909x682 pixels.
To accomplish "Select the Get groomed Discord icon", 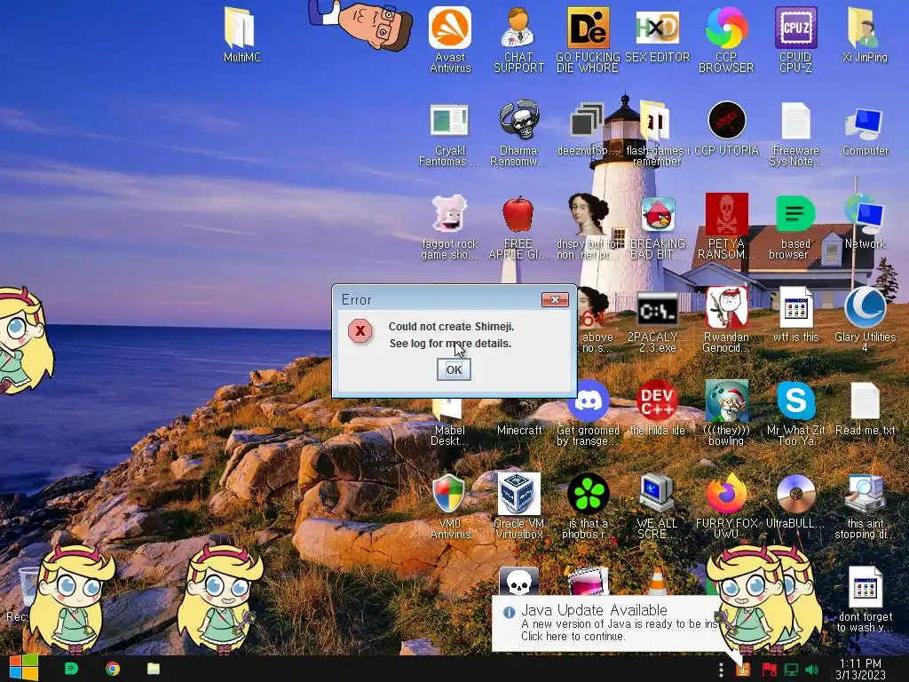I will [588, 414].
